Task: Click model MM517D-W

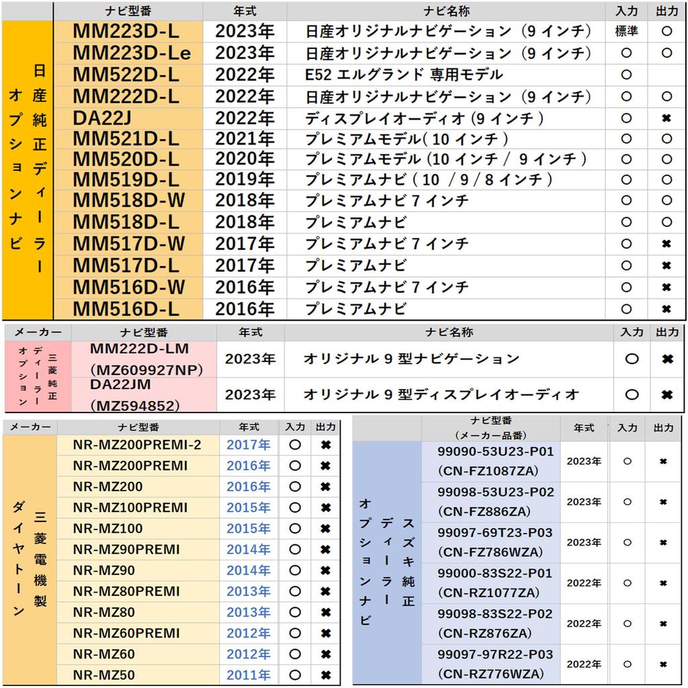Action: tap(128, 244)
